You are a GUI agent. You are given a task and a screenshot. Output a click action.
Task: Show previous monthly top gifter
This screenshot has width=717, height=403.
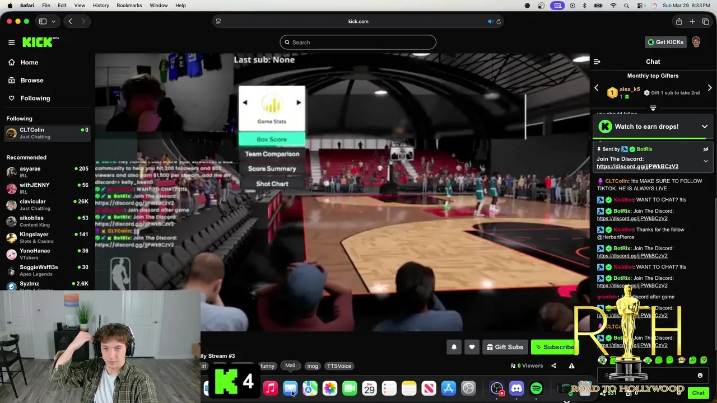coord(596,88)
